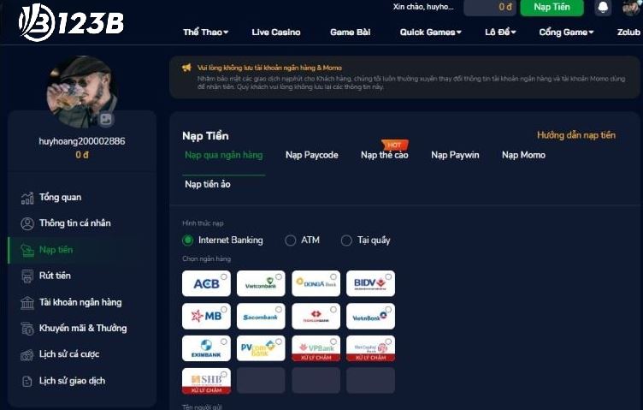
Task: Click the notification bell icon
Action: (603, 8)
